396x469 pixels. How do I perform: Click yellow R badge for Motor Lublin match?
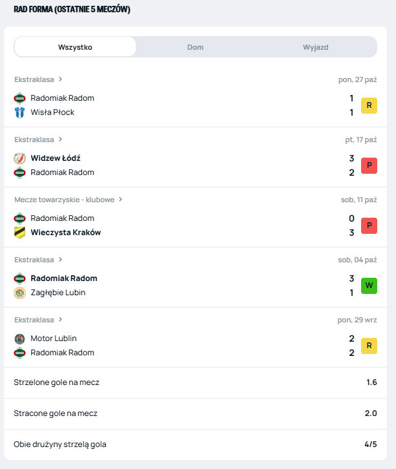coord(369,346)
